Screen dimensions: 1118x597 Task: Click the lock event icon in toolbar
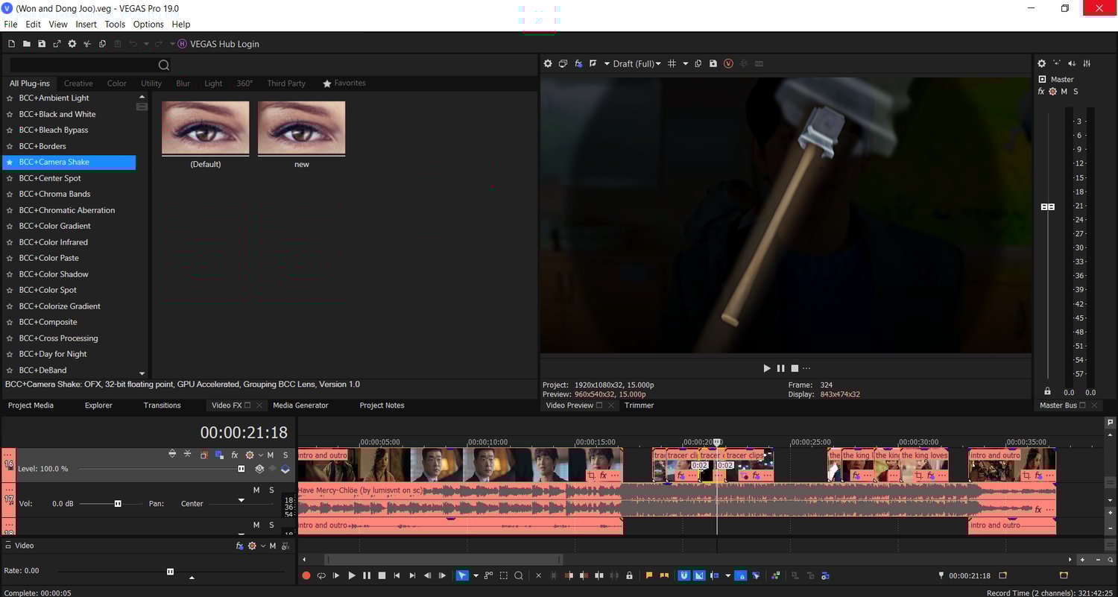630,575
